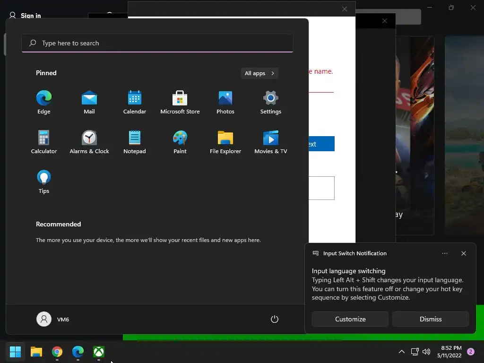Focus the Type here to search box
Image resolution: width=484 pixels, height=363 pixels.
coord(157,43)
